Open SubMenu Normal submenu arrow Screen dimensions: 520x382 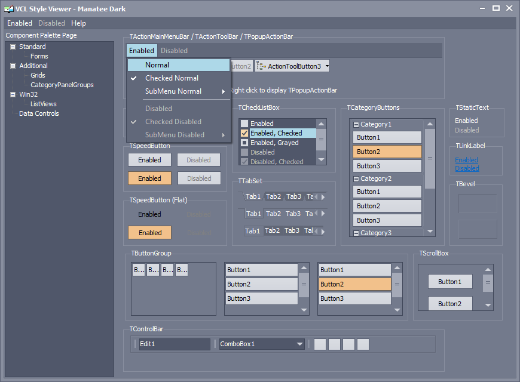[x=224, y=91]
